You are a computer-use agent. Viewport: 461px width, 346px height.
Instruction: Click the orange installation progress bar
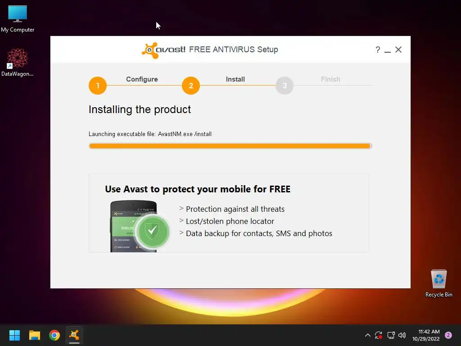tap(230, 146)
